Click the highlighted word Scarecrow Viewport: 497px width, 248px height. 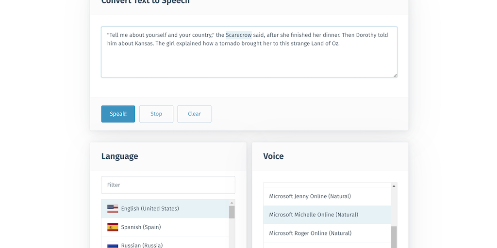238,35
